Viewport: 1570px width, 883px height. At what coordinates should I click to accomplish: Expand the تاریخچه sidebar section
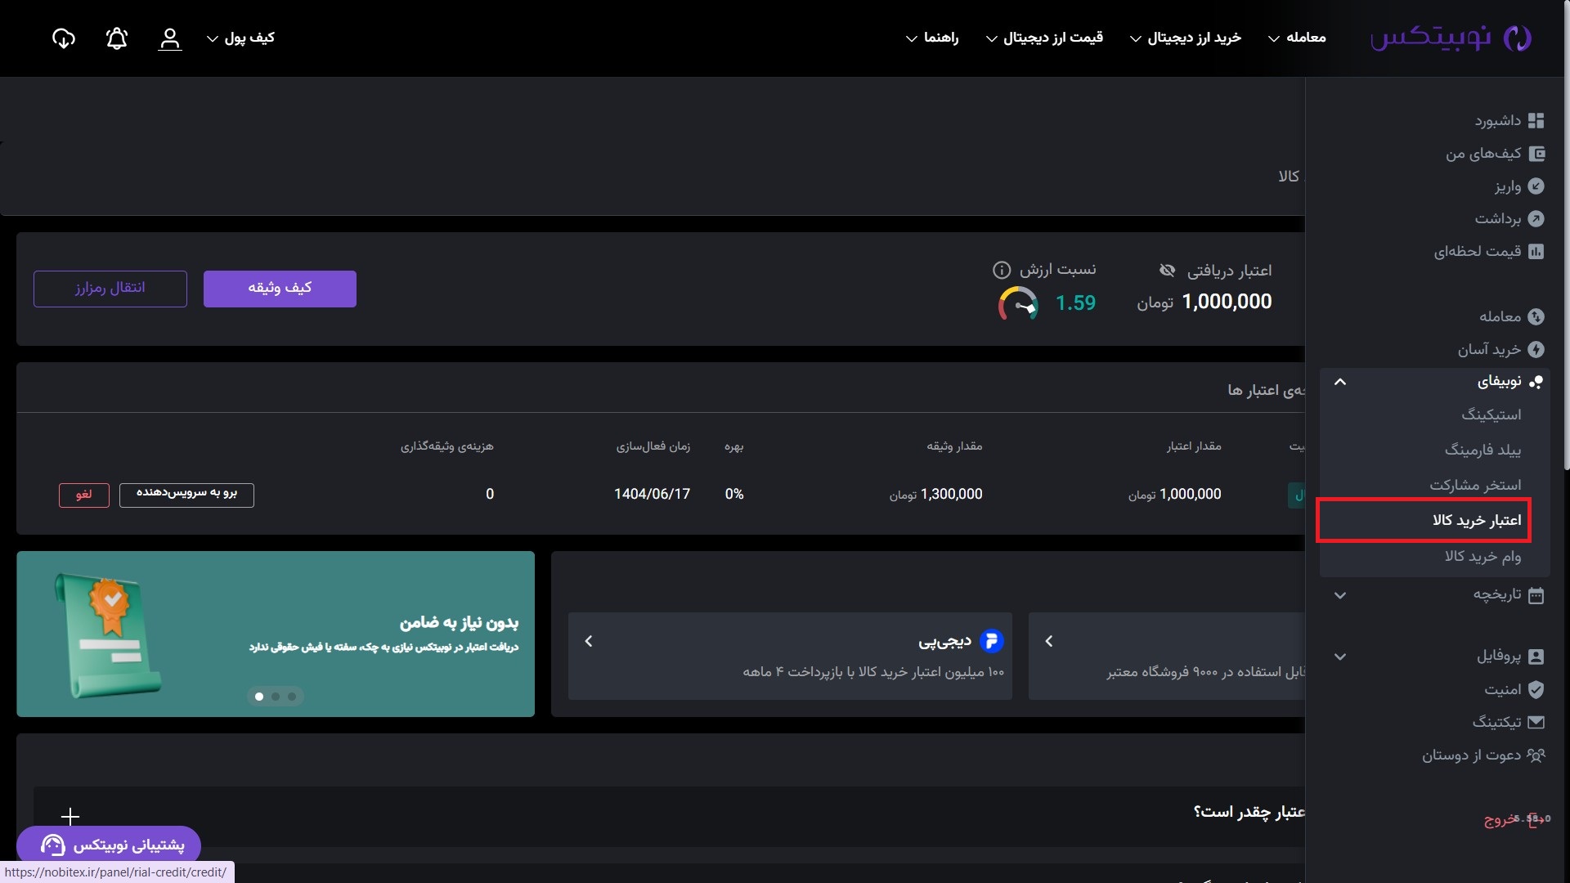click(1340, 595)
